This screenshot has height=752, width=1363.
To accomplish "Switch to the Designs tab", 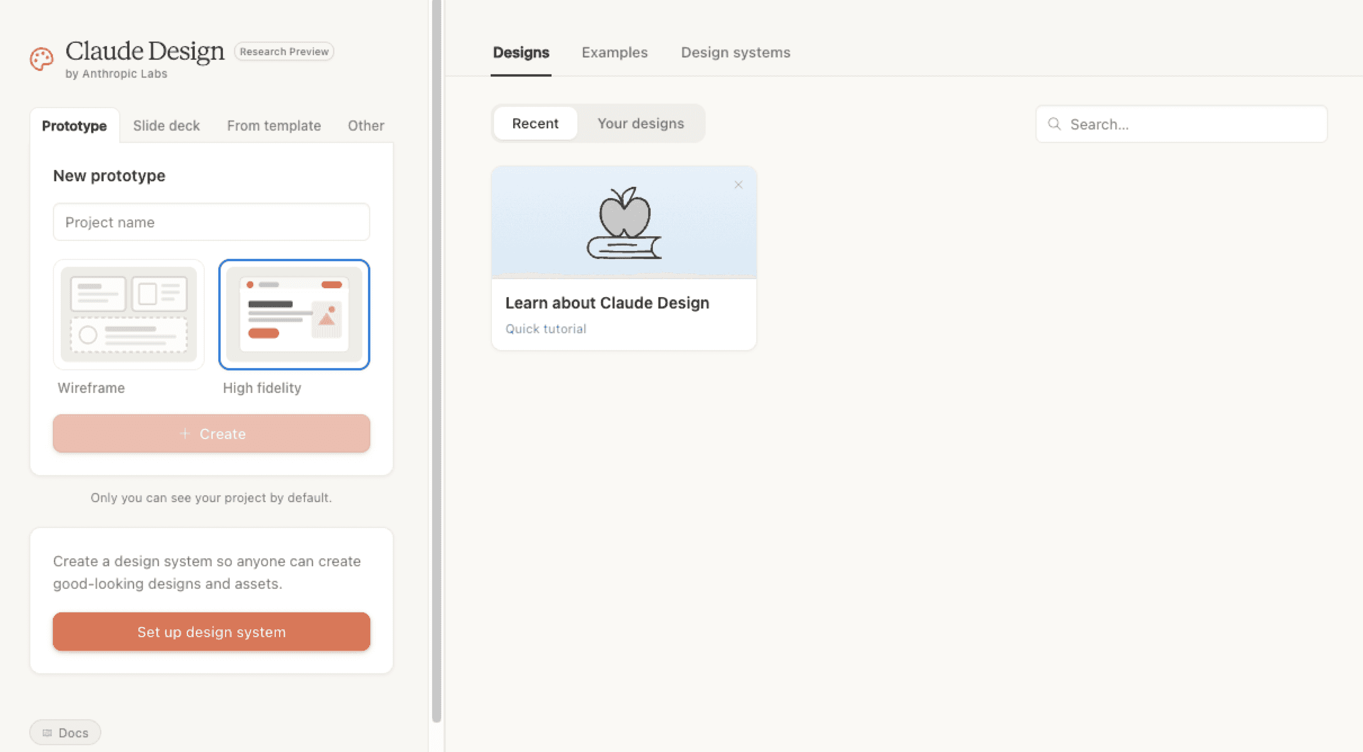I will click(x=521, y=52).
